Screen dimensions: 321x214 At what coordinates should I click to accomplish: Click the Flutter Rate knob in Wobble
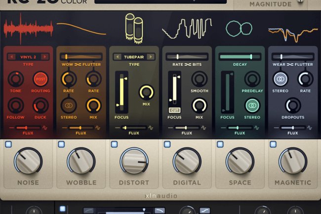click(x=93, y=79)
